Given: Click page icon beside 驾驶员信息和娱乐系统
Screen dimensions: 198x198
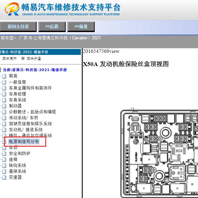Looking at the screenshot, I should point(4,124).
